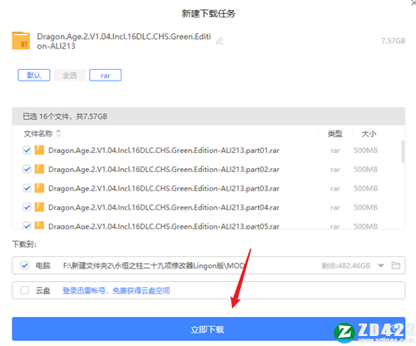Uncheck the part02.rar file checkbox
This screenshot has width=416, height=346.
(27, 169)
